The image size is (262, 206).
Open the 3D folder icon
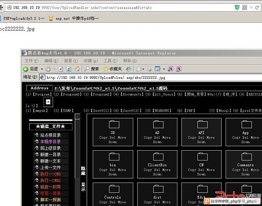click(114, 124)
